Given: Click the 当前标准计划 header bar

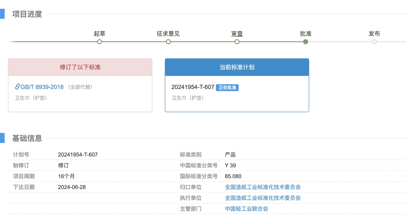Looking at the screenshot, I should coord(237,67).
